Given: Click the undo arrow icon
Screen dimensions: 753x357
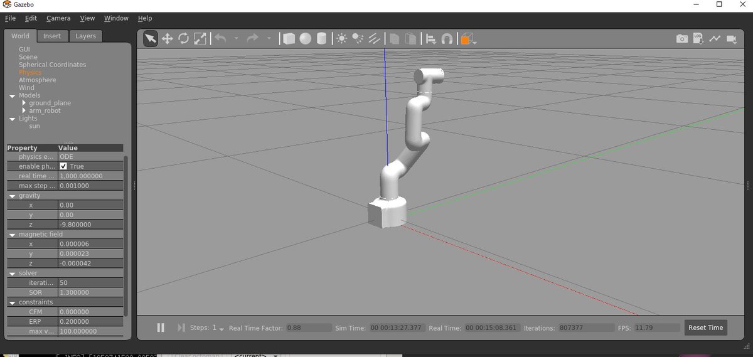Looking at the screenshot, I should (x=220, y=39).
